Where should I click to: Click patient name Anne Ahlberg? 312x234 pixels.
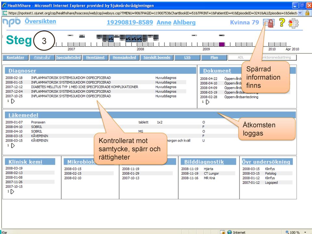tap(176, 22)
